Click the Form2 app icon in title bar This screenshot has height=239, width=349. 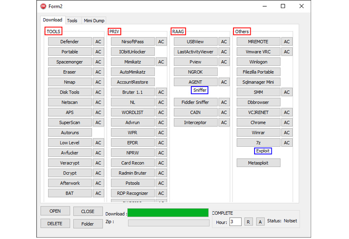click(44, 6)
